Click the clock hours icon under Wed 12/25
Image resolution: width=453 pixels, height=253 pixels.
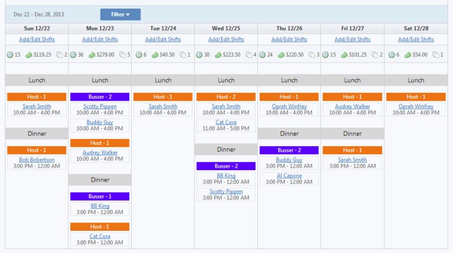point(200,55)
